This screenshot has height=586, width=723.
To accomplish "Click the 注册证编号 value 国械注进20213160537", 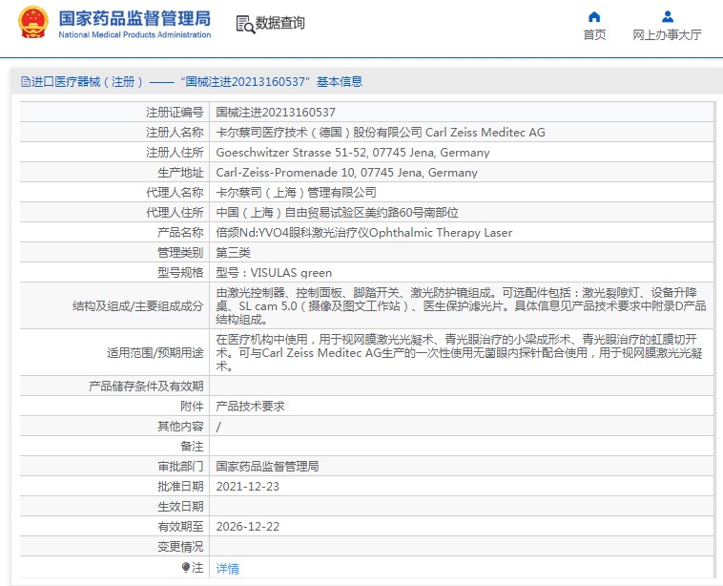I will [x=276, y=112].
